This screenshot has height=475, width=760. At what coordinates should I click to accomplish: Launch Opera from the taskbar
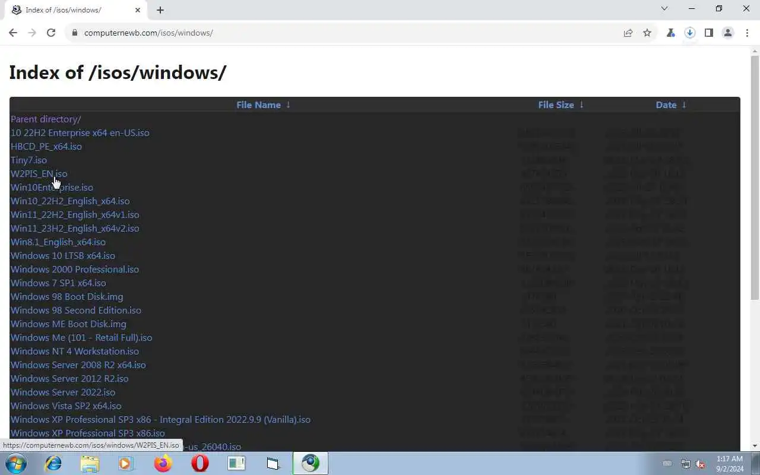(x=199, y=463)
